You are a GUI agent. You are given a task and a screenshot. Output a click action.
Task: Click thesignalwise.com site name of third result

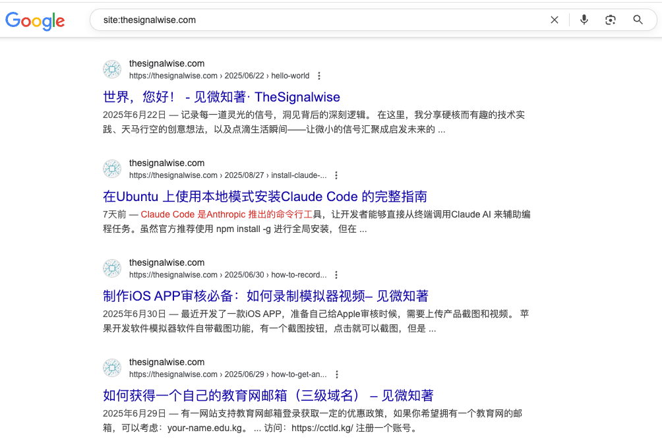click(x=167, y=262)
